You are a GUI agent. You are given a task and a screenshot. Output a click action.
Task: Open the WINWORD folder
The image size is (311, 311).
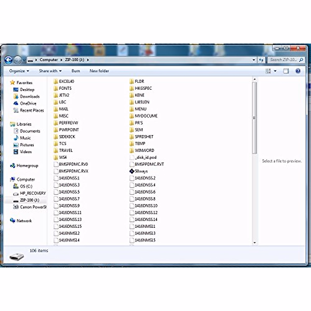(144, 150)
